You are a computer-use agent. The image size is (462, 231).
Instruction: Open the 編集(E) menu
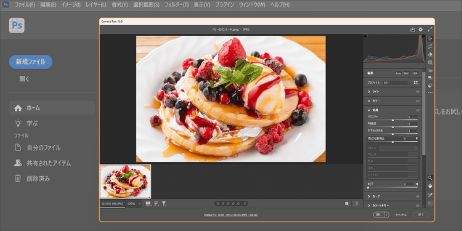pos(48,5)
